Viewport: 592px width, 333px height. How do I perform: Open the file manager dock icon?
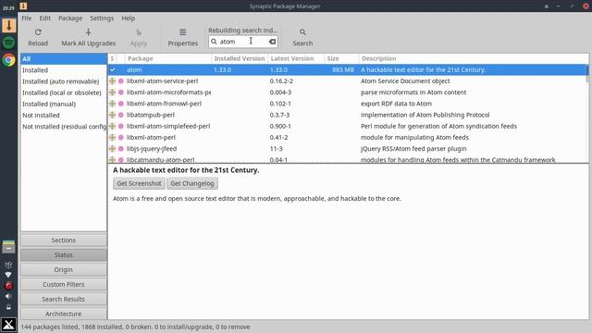coord(8,247)
